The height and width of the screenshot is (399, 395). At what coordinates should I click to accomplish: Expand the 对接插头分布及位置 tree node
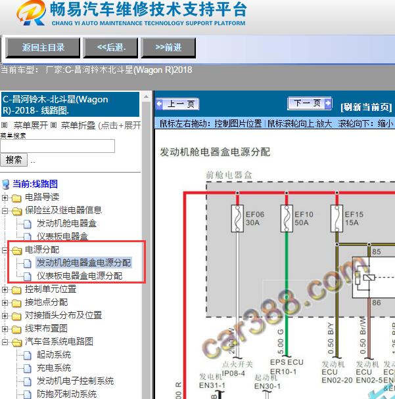(x=5, y=316)
